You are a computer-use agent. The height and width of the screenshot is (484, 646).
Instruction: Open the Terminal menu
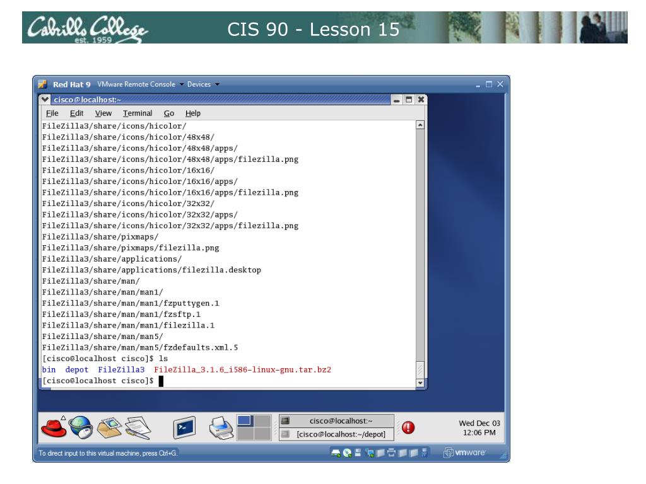[137, 113]
